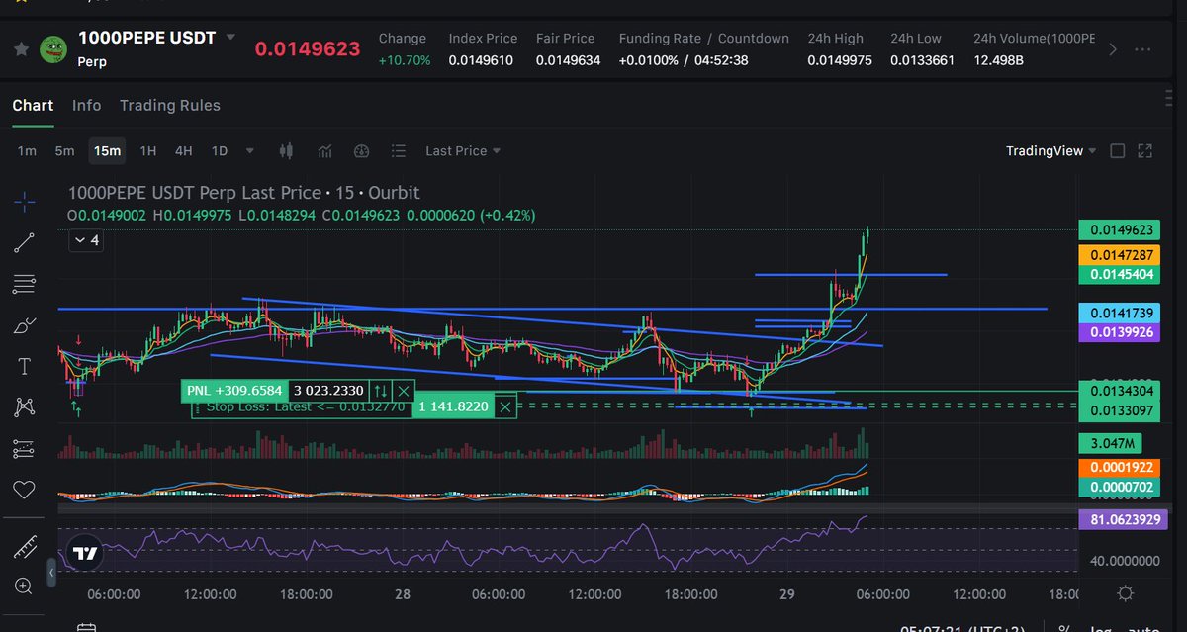Click the PEPE frog coin logo

pyautogui.click(x=52, y=48)
